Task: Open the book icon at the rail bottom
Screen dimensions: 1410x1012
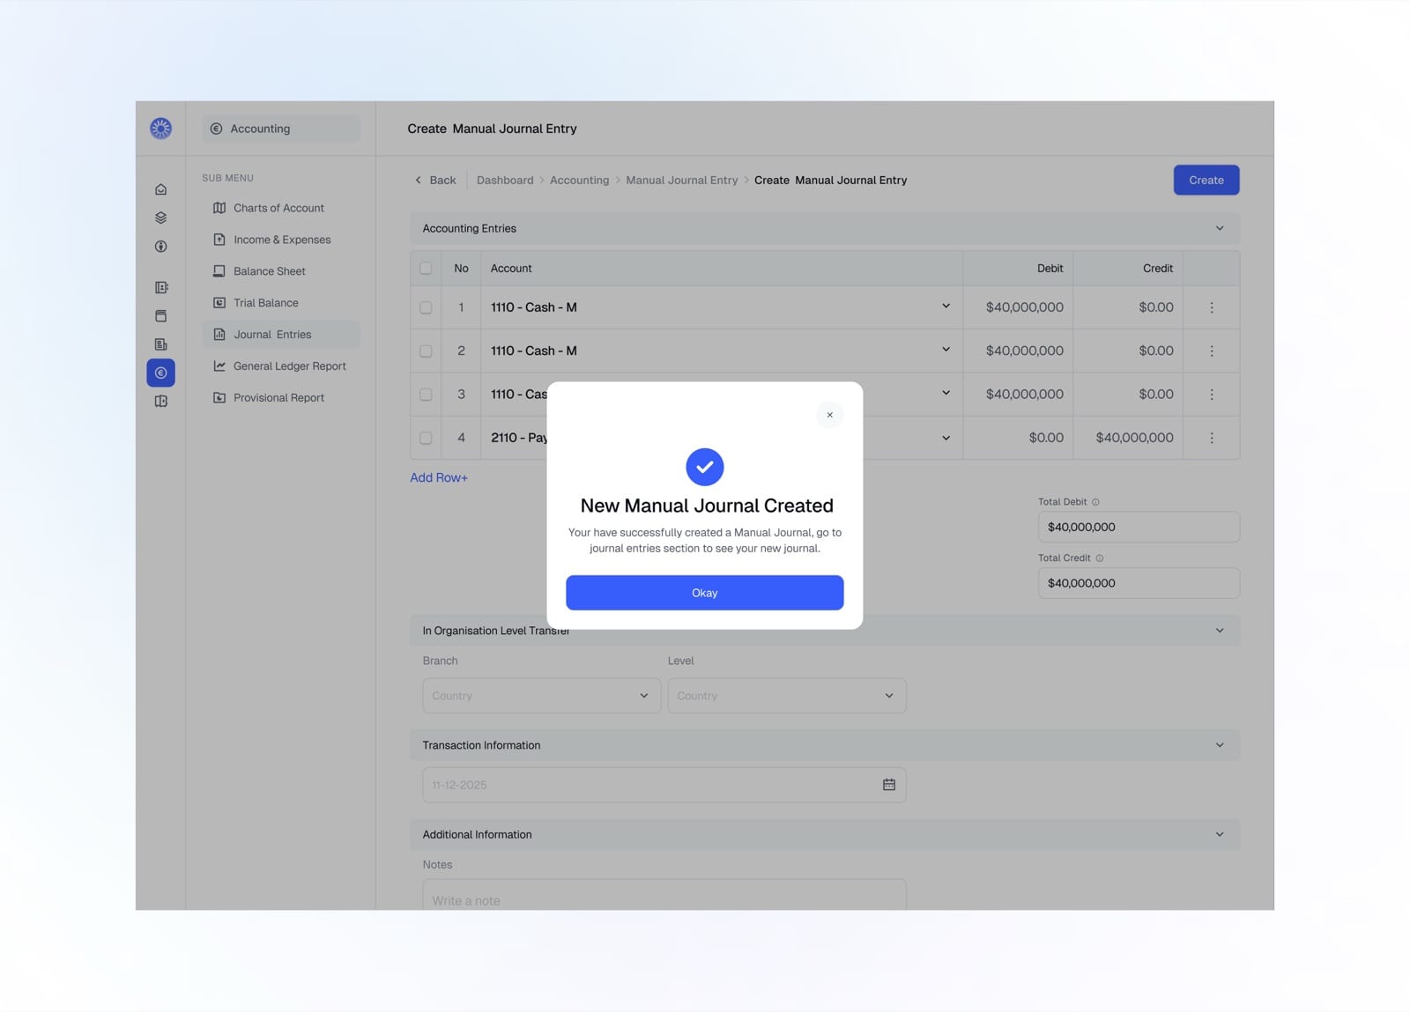Action: tap(160, 401)
